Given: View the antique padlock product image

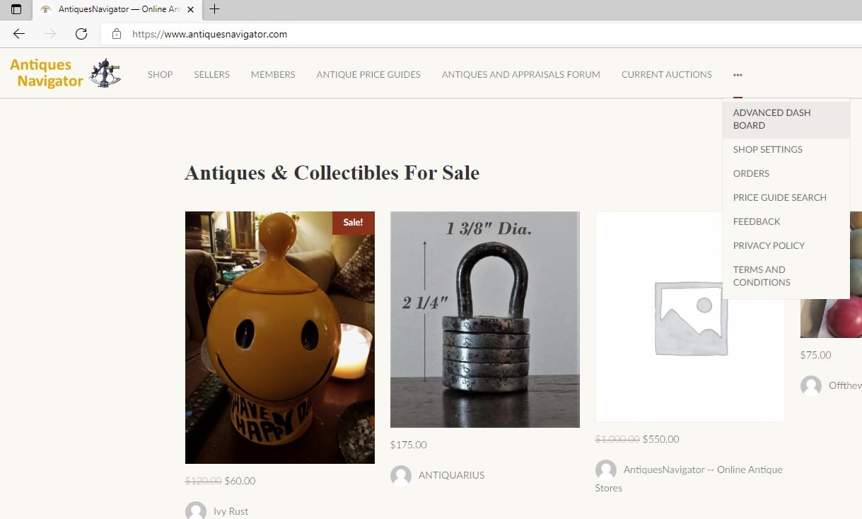Looking at the screenshot, I should point(485,319).
